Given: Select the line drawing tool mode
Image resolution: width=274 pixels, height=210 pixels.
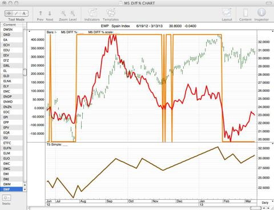Looking at the screenshot, I should point(17,13).
